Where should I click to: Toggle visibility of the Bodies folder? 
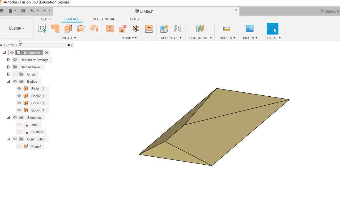point(15,82)
